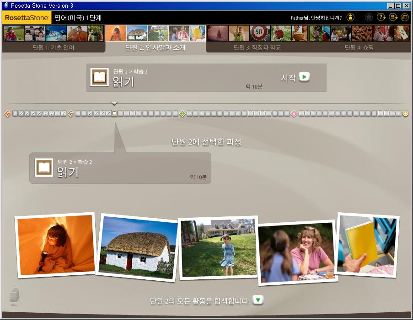This screenshot has height=320, width=413.
Task: Jump to tan unit 2 diamond marker
Action: [71, 114]
